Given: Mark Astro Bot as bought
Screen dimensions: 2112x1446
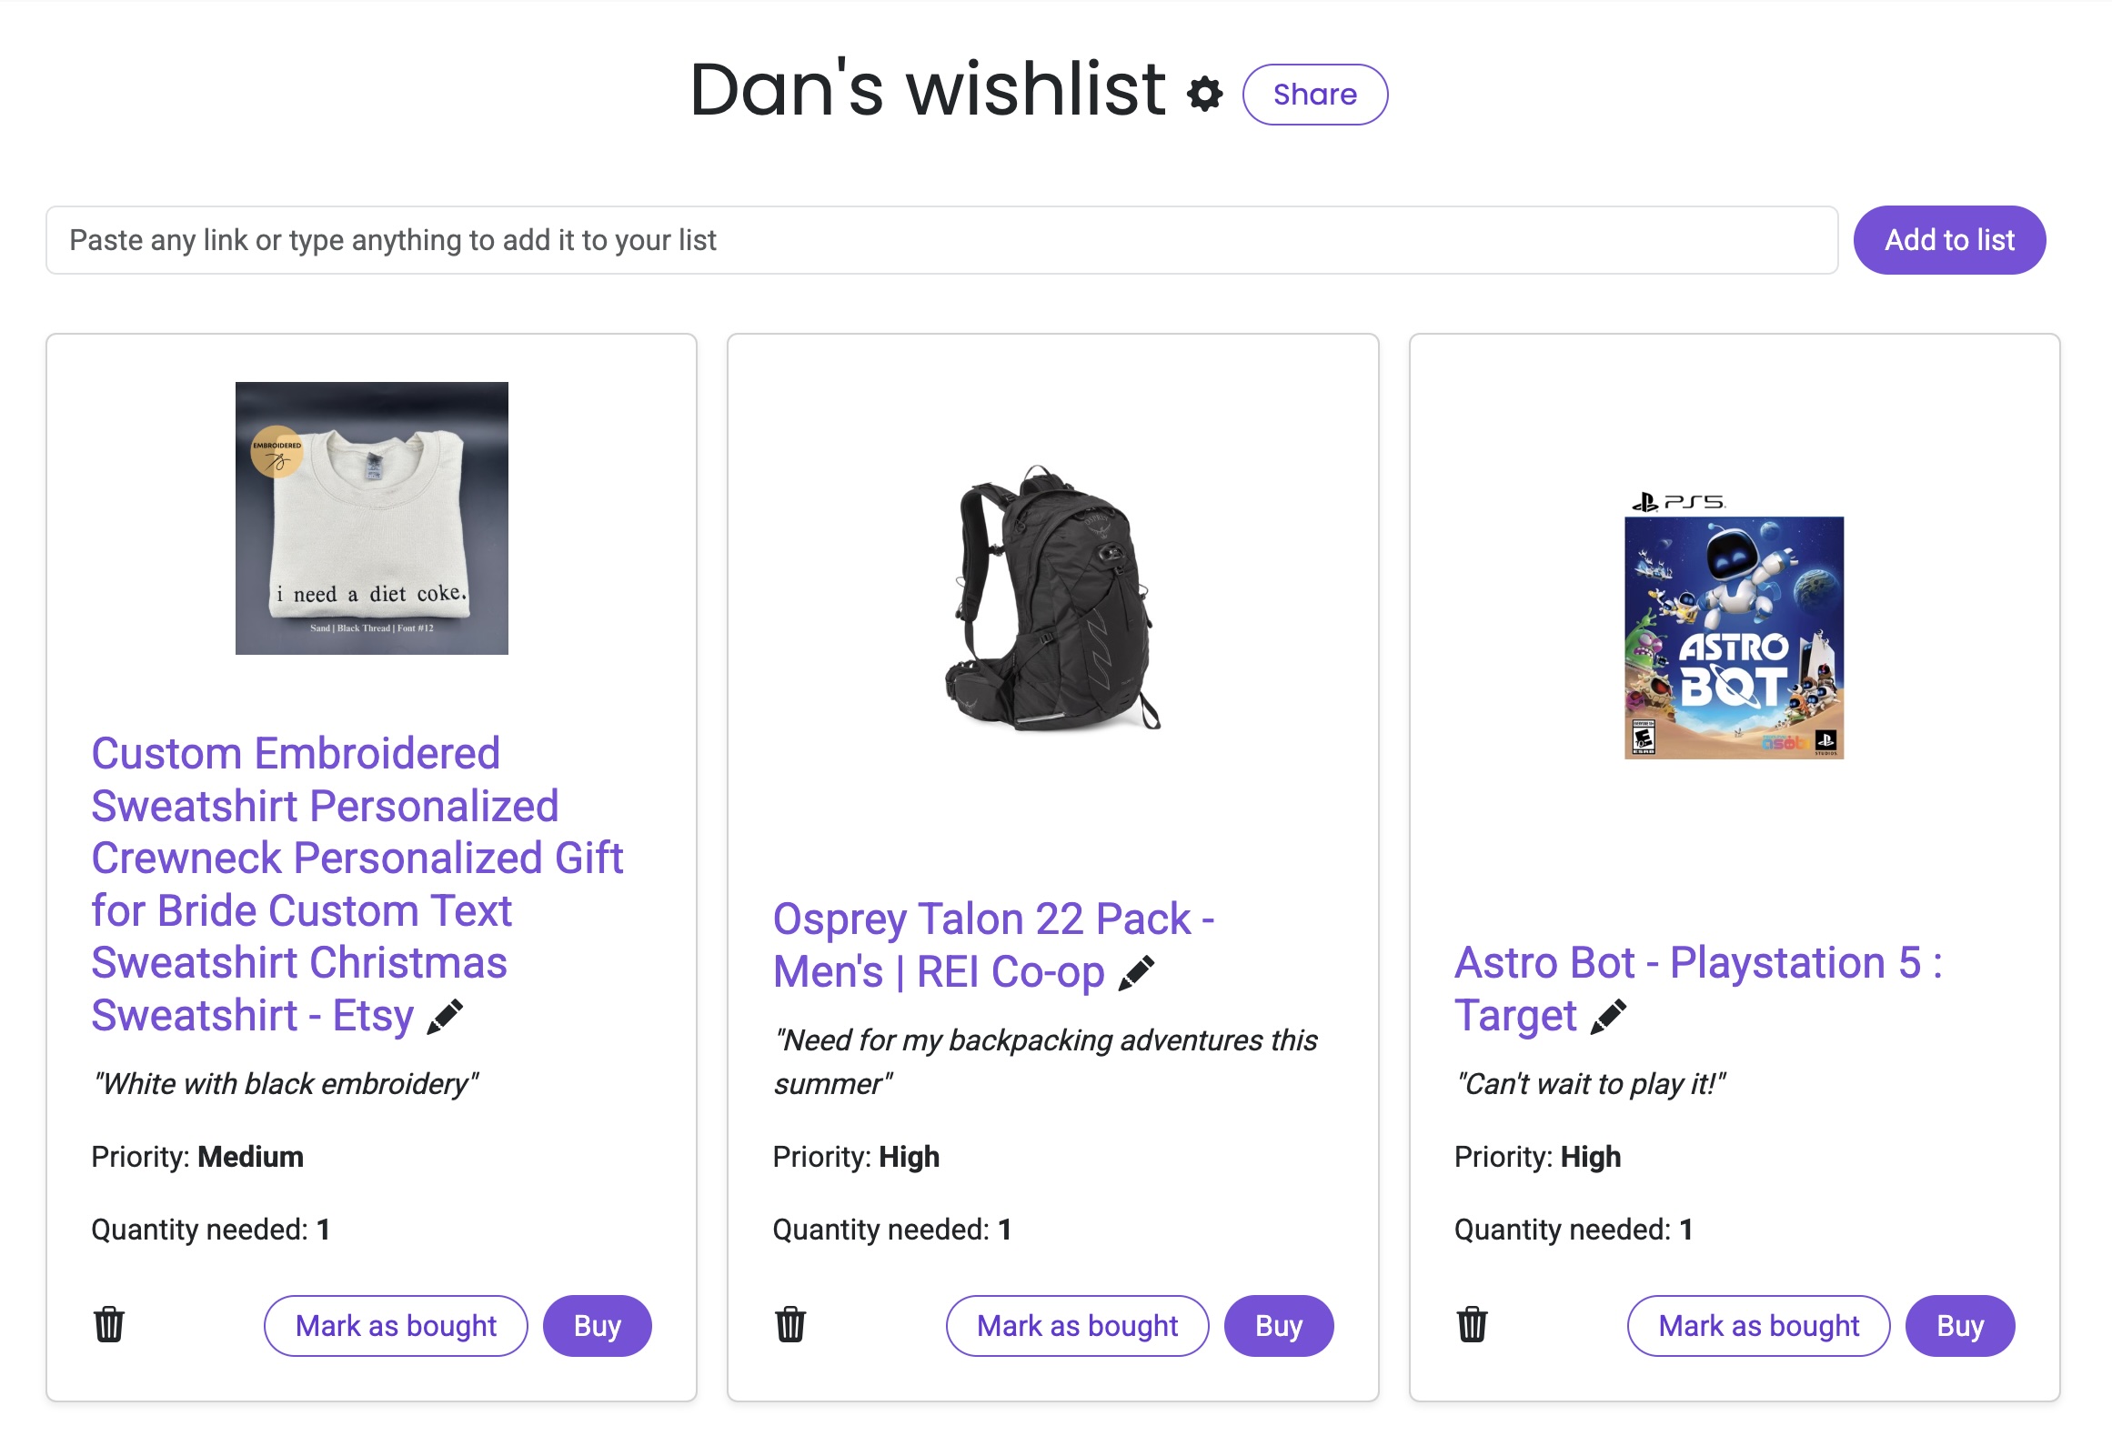Looking at the screenshot, I should pyautogui.click(x=1758, y=1325).
